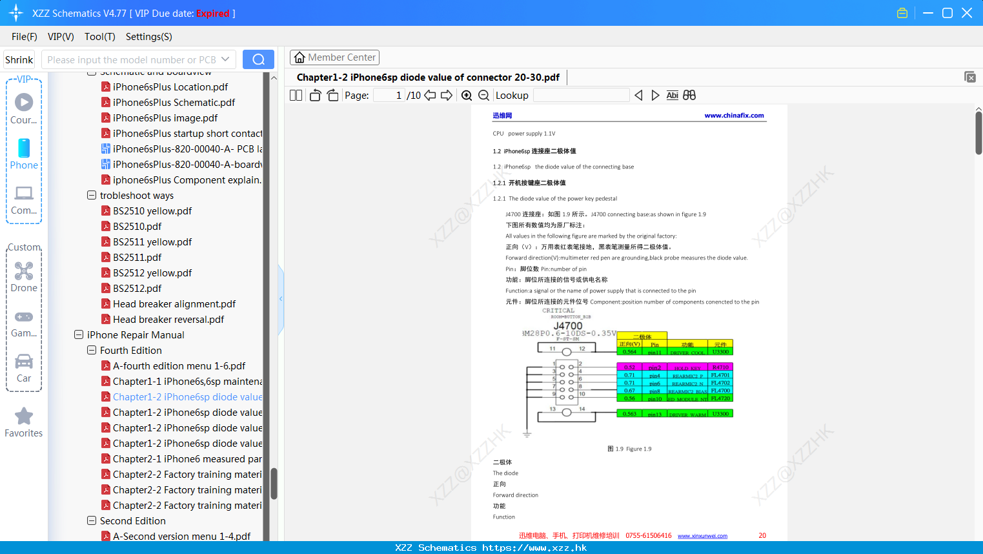Open iPhone6sPlus-820-00040-A-boardview file
The image size is (983, 554).
pos(182,164)
